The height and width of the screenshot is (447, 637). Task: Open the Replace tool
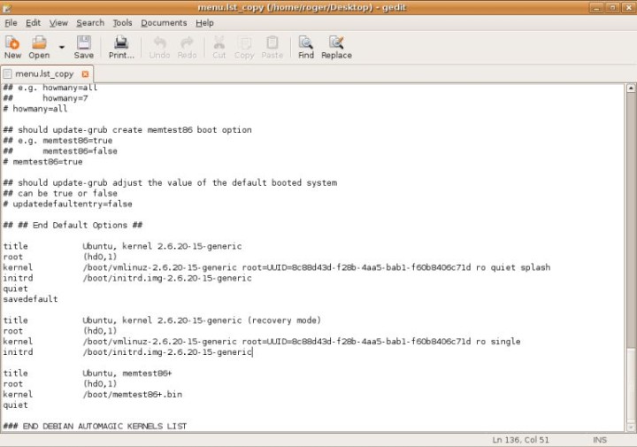click(x=336, y=47)
